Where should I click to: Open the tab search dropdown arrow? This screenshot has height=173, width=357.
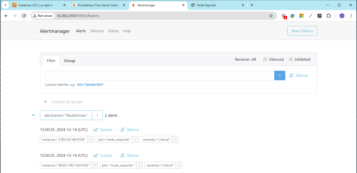point(5,5)
